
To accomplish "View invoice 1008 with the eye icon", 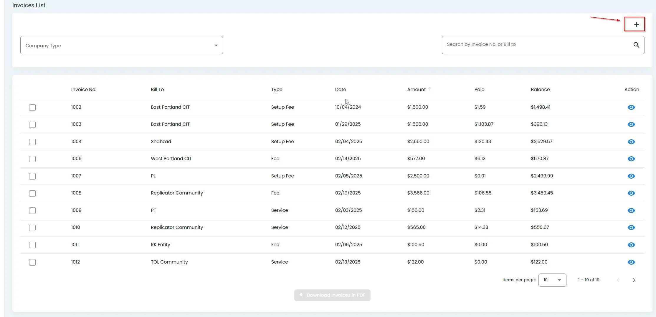I will pos(631,193).
